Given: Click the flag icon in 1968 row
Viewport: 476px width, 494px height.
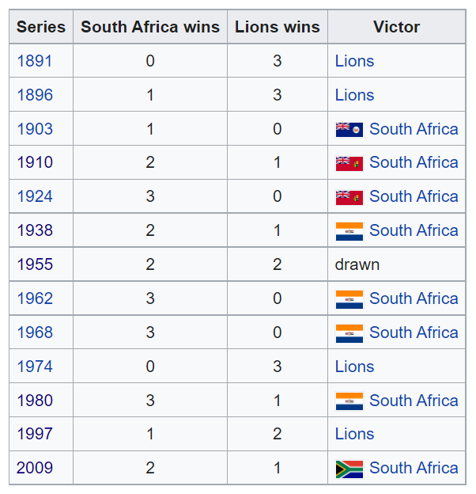Looking at the screenshot, I should click(x=349, y=333).
